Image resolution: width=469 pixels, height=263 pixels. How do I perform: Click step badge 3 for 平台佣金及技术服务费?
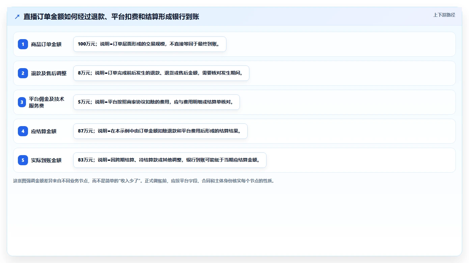22,102
